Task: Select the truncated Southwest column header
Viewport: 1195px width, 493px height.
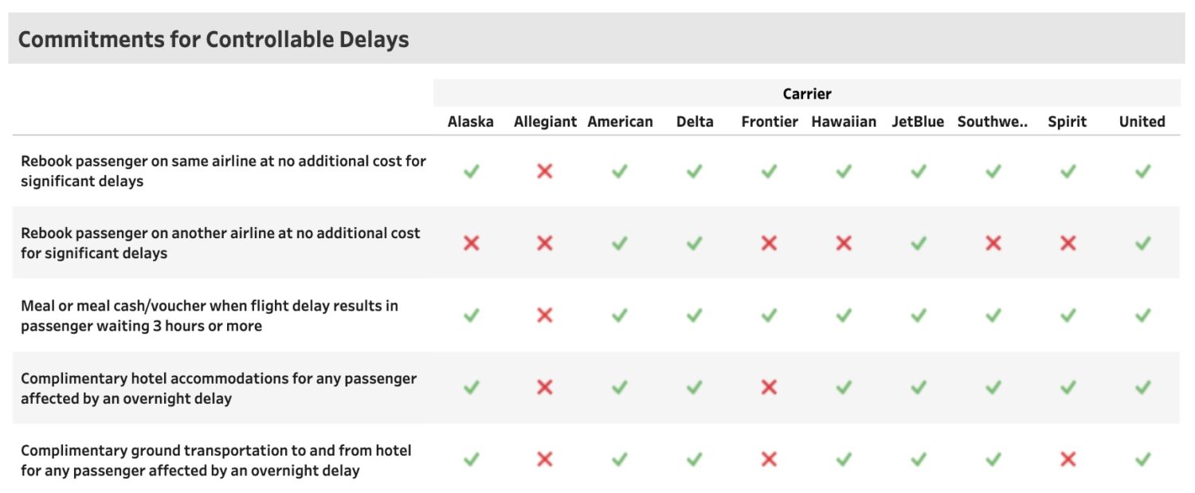Action: [993, 122]
